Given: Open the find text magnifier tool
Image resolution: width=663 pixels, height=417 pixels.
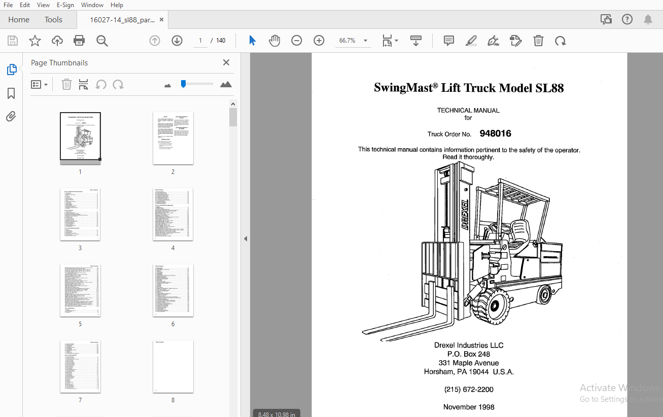Looking at the screenshot, I should (x=102, y=41).
